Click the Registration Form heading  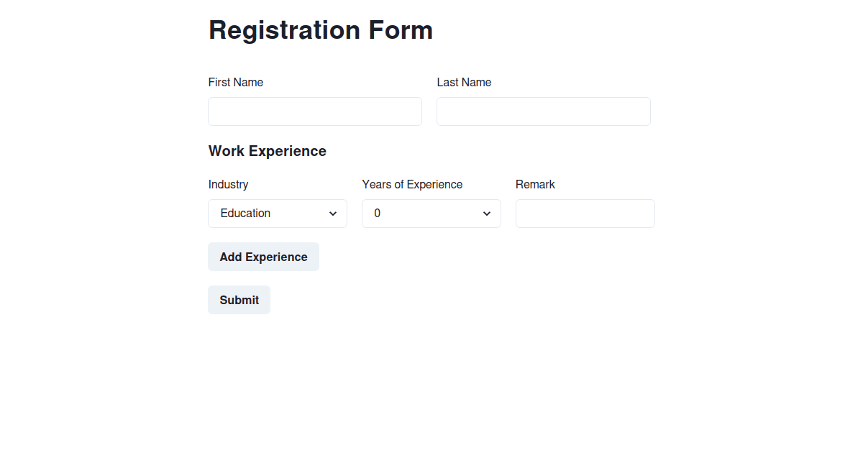pyautogui.click(x=321, y=29)
